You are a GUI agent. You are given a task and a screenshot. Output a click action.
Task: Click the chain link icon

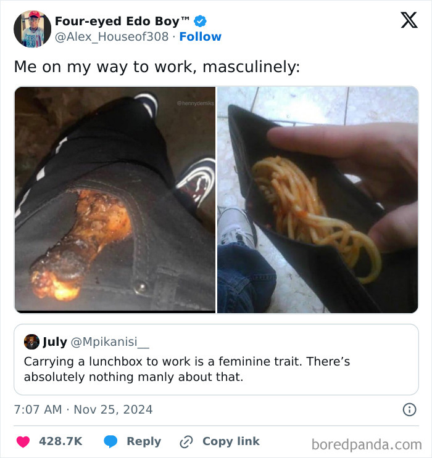coord(186,441)
